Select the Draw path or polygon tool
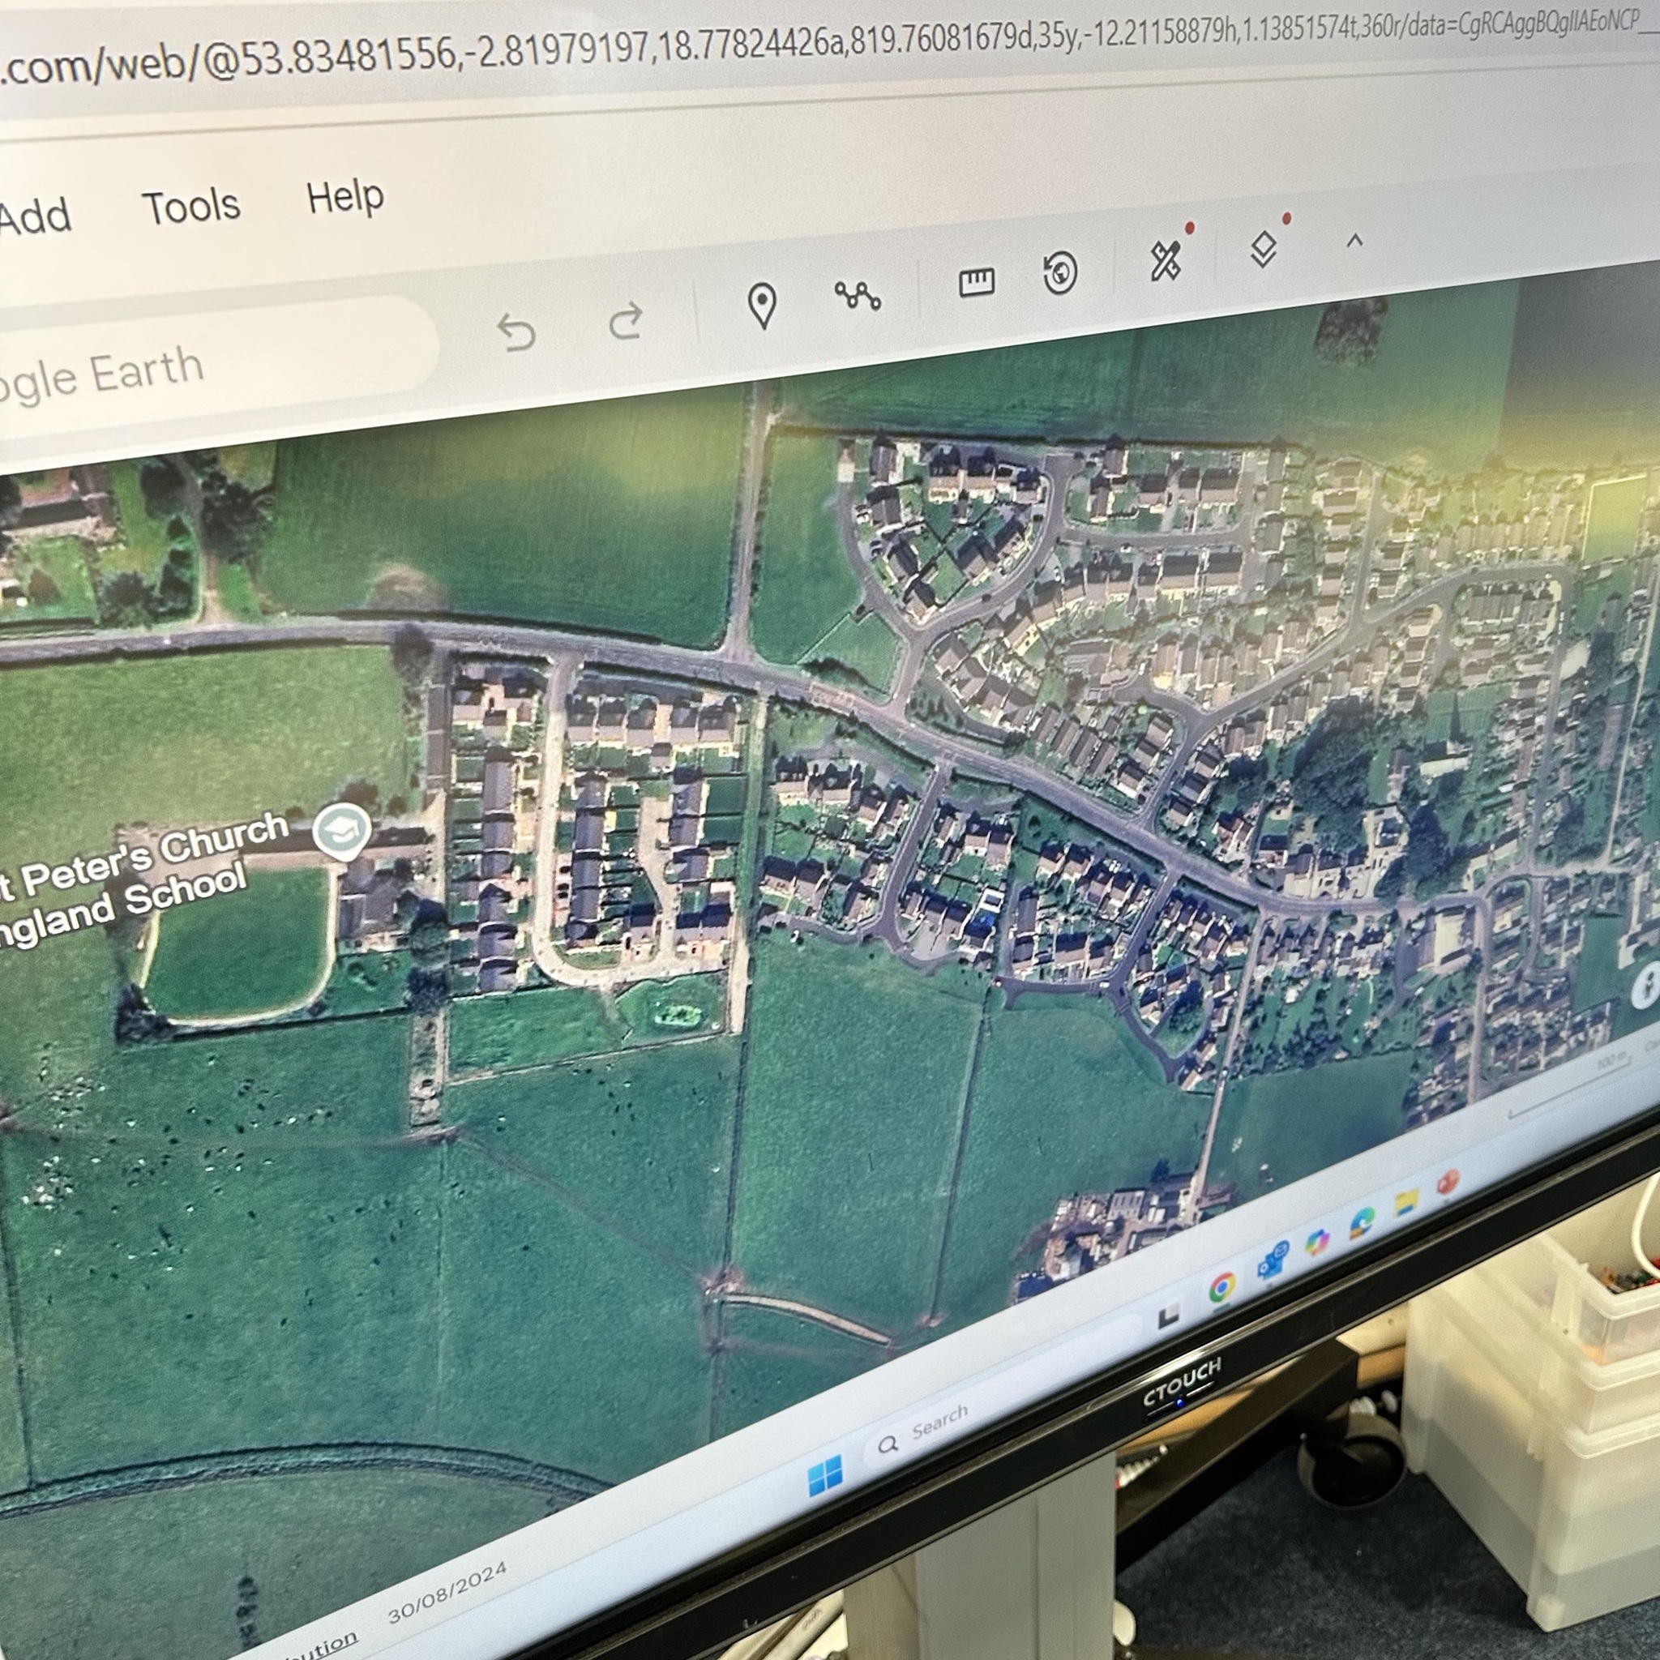Screen dimensions: 1660x1660 click(x=858, y=296)
